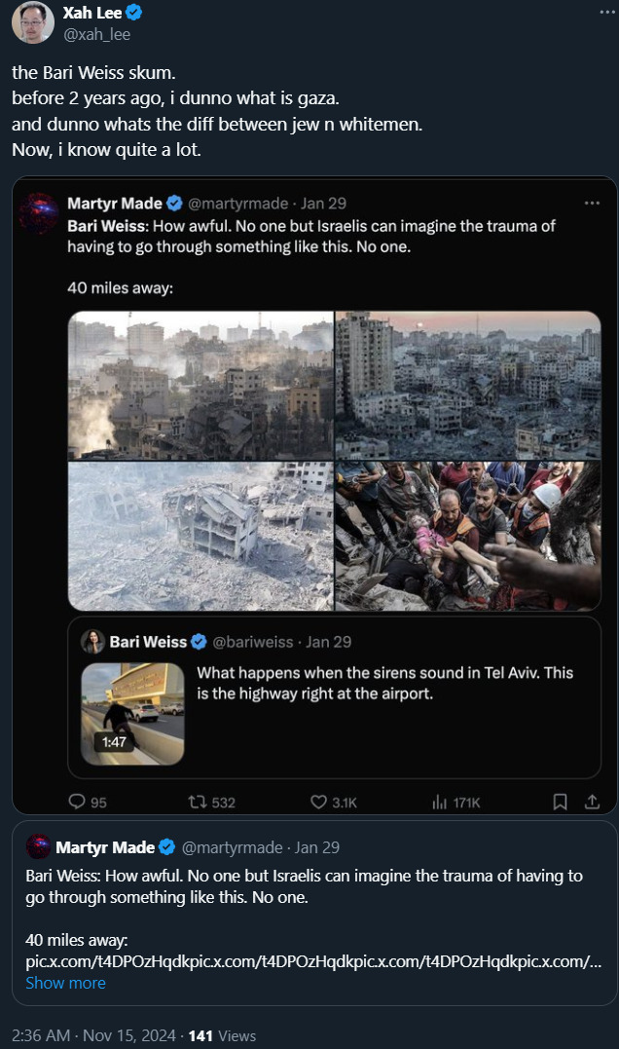Image resolution: width=619 pixels, height=1049 pixels.
Task: Click the share icon on screenshot post
Action: [591, 803]
